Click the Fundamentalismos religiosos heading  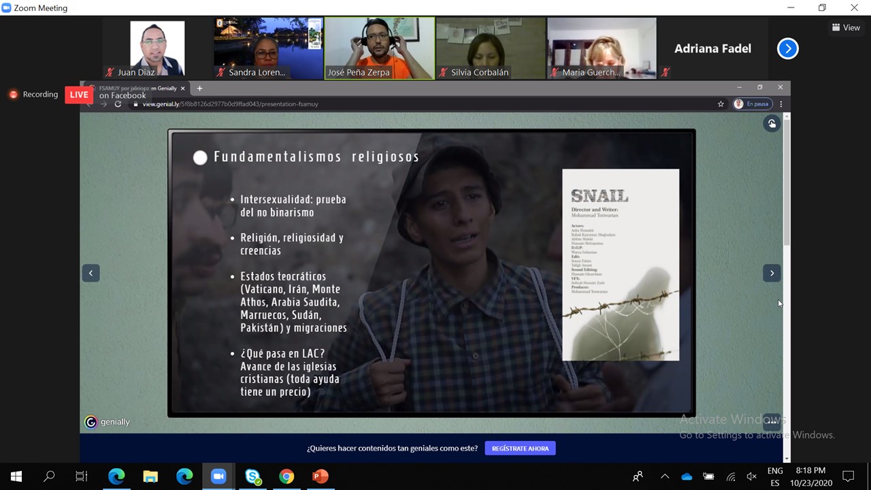[316, 157]
